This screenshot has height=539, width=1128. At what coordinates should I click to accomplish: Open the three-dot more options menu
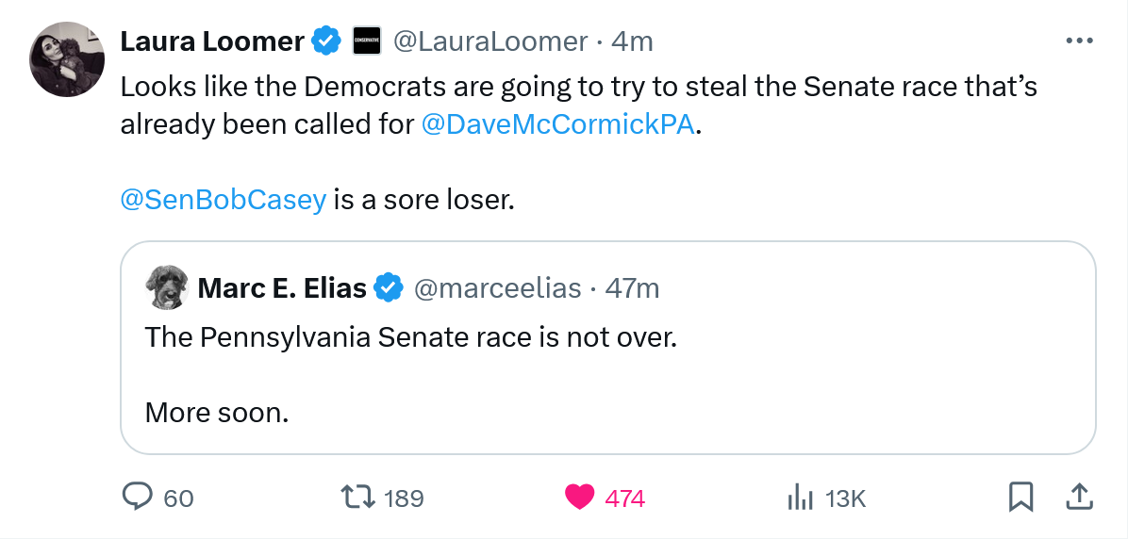(1079, 41)
